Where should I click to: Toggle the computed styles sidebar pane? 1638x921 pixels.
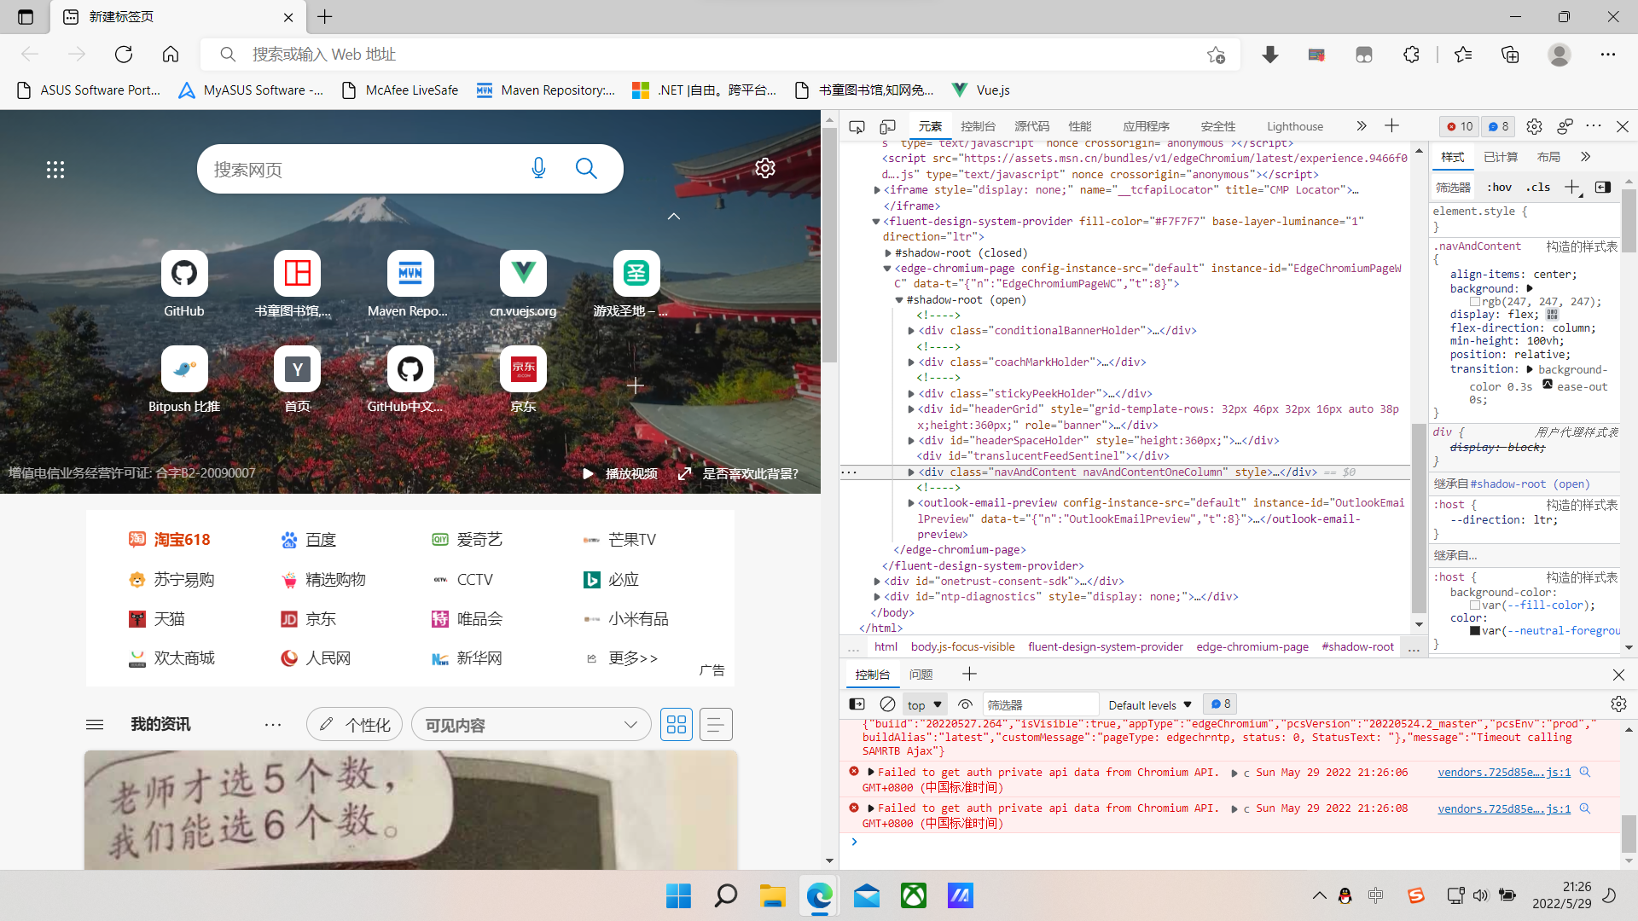tap(1603, 188)
